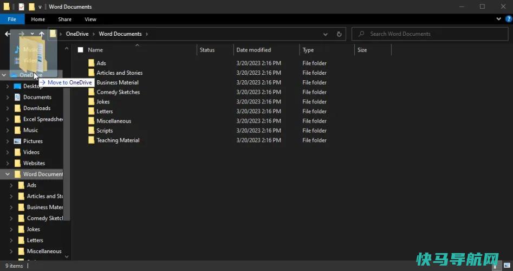This screenshot has width=513, height=271.
Task: Switch to the Home ribbon tab
Action: 38,20
